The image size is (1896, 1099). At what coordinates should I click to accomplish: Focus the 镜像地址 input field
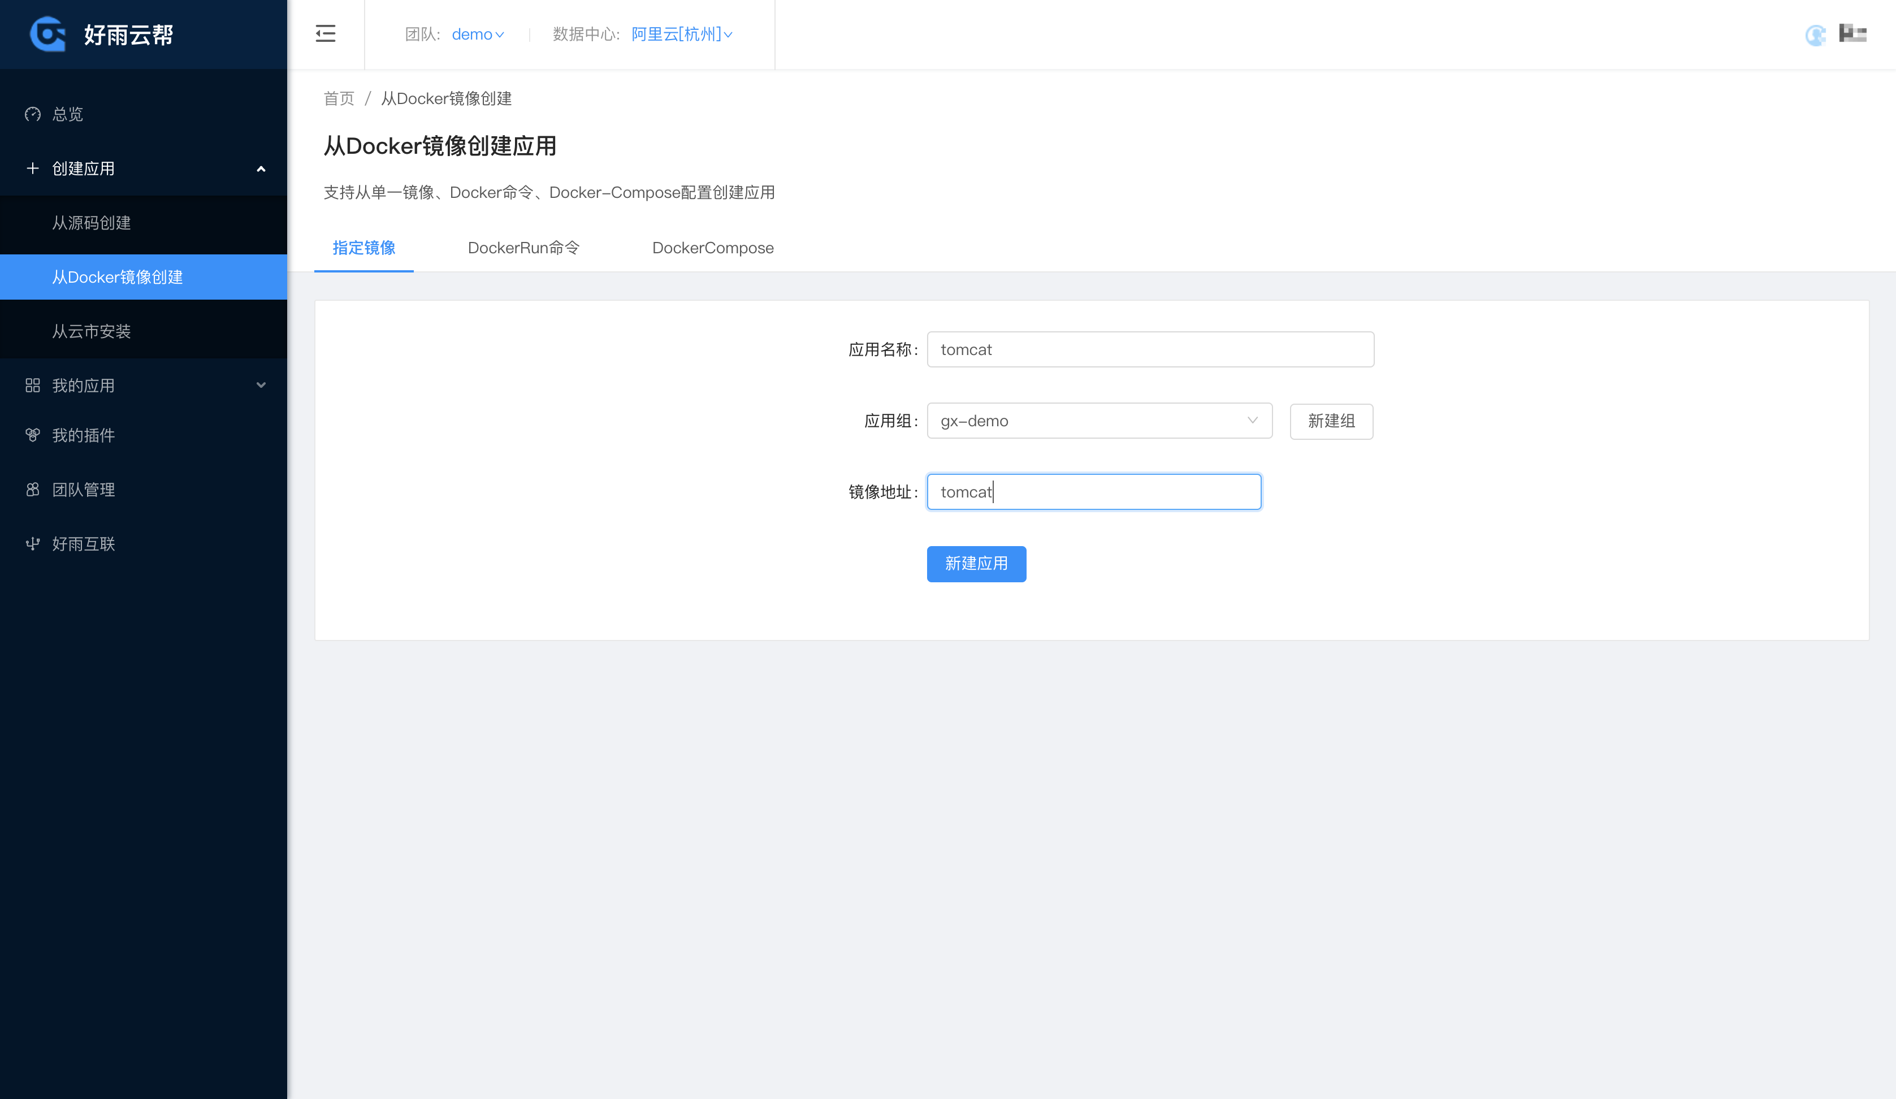[1094, 492]
